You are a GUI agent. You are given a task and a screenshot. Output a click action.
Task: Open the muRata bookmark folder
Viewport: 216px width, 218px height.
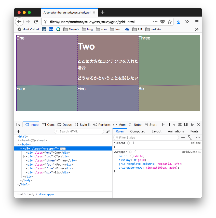click(153, 29)
